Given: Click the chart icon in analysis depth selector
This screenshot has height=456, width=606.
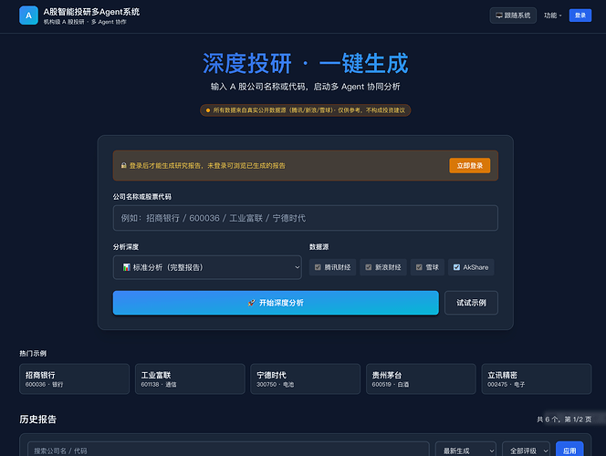Looking at the screenshot, I should click(x=126, y=267).
